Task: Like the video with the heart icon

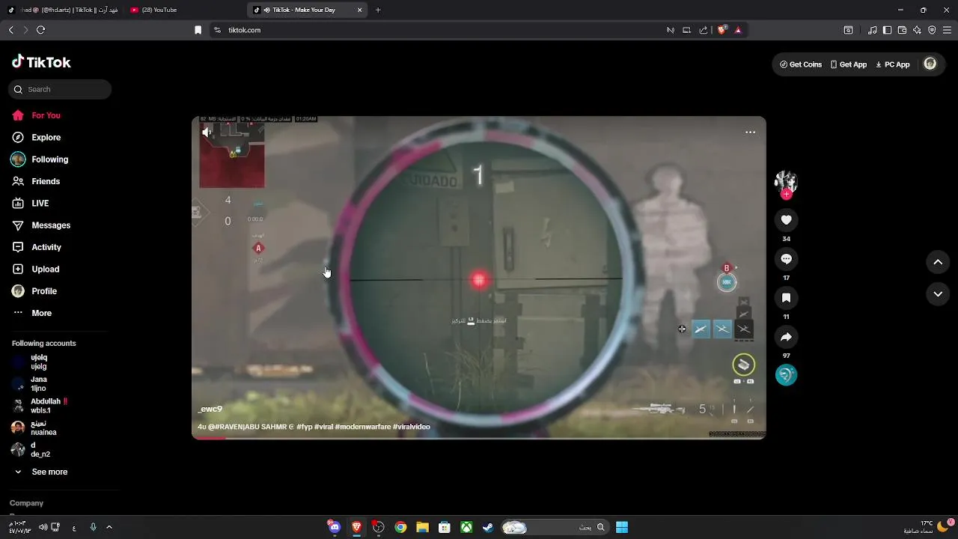Action: [786, 220]
